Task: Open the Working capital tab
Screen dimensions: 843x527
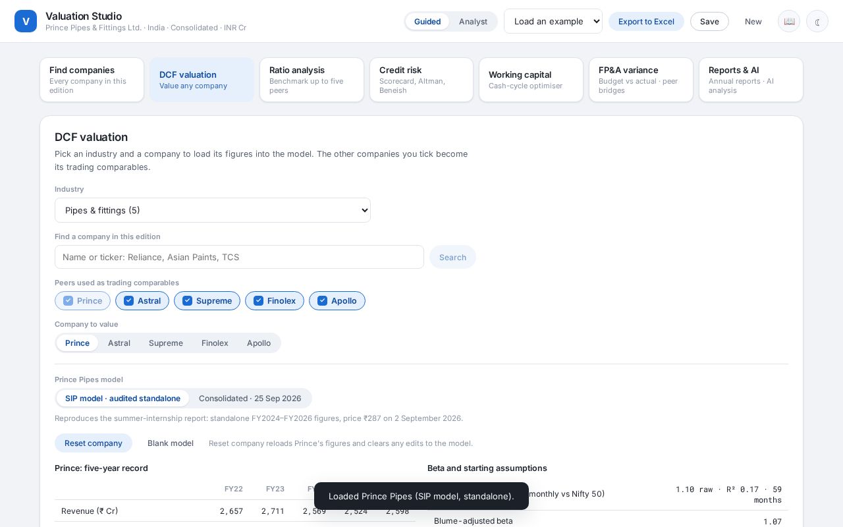Action: 531,80
